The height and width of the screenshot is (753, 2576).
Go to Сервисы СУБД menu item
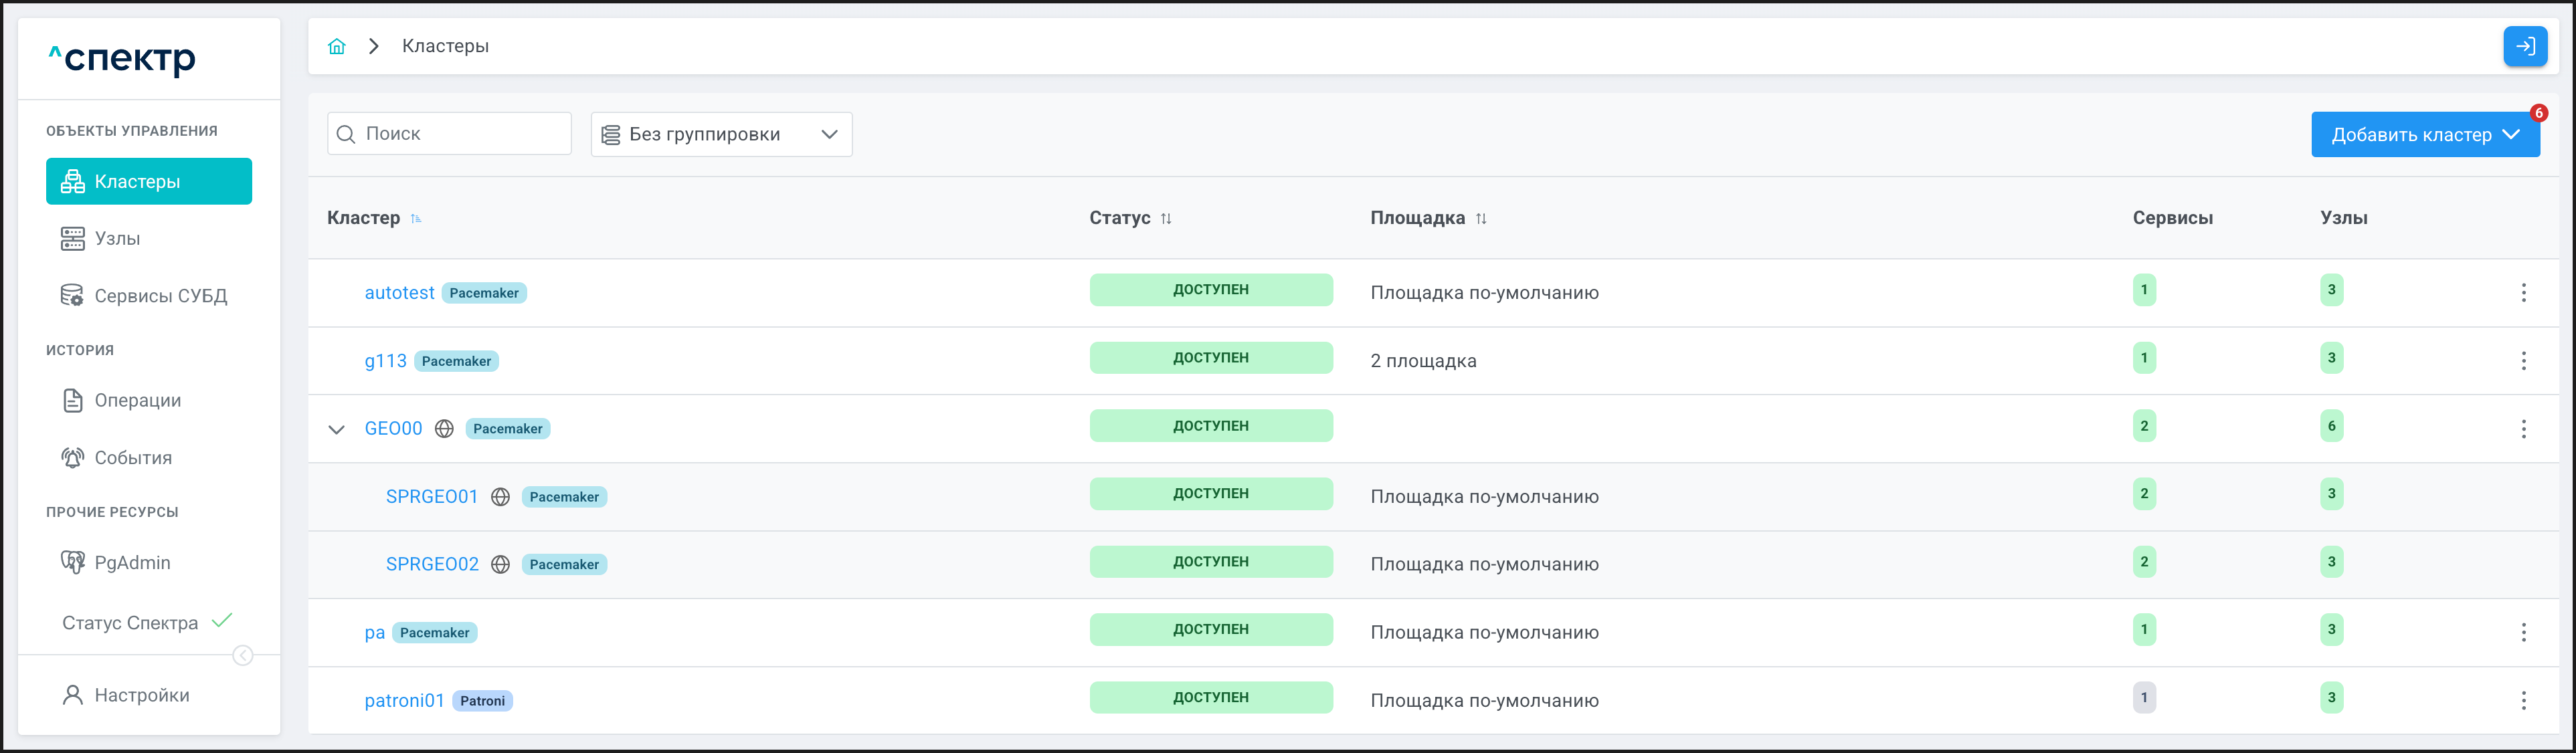[160, 296]
